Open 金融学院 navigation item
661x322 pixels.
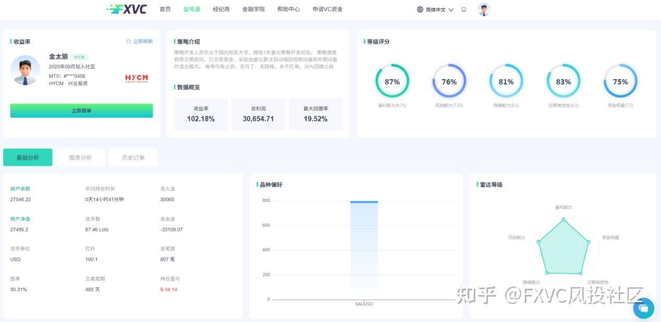coord(254,9)
